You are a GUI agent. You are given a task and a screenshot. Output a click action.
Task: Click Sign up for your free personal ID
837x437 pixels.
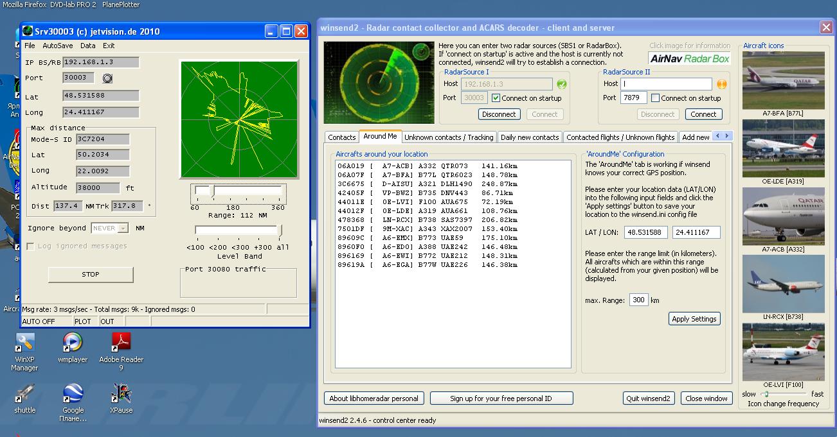point(501,398)
